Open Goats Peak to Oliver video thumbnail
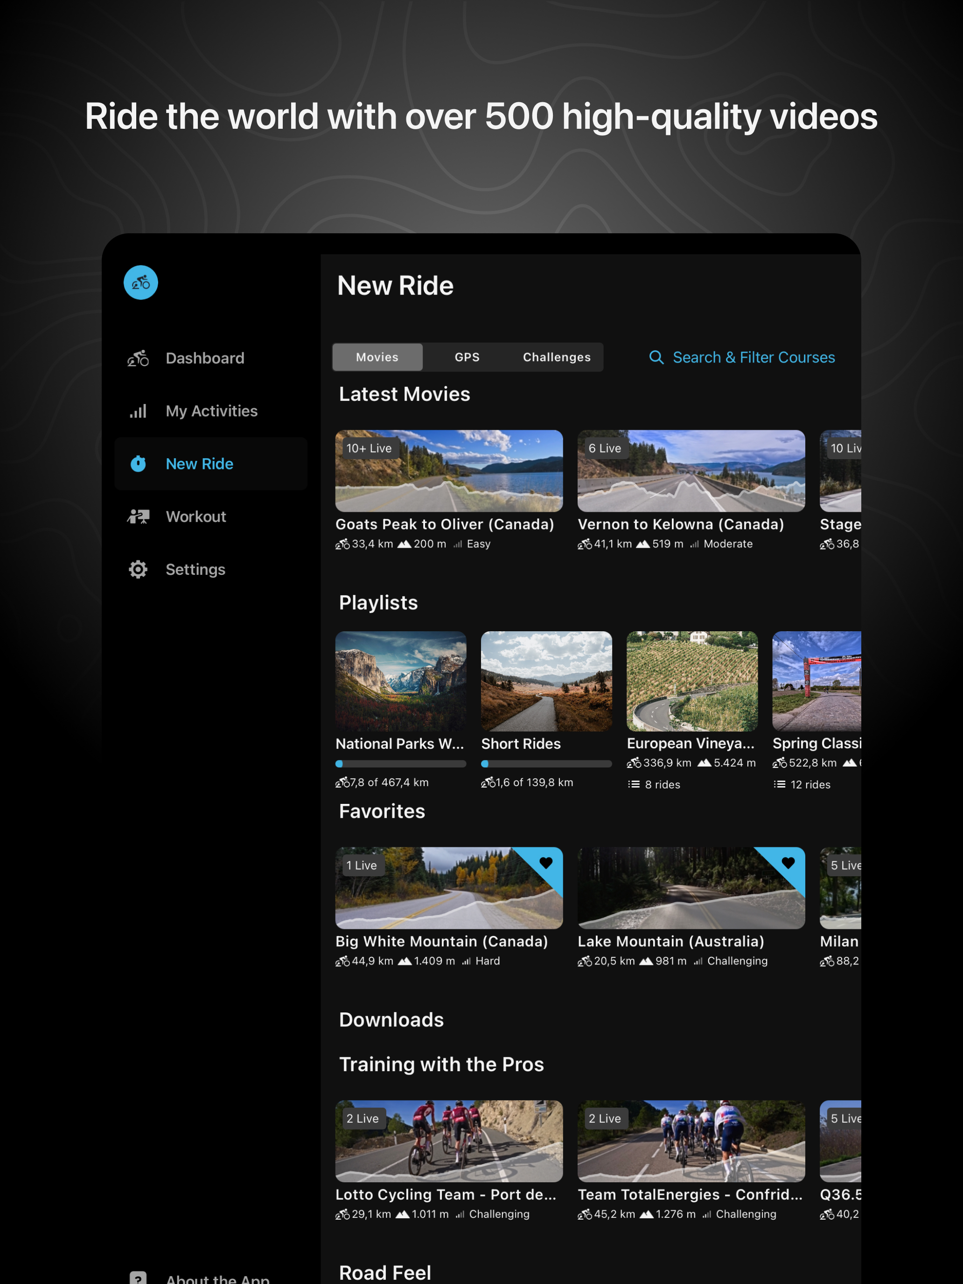 [x=449, y=471]
